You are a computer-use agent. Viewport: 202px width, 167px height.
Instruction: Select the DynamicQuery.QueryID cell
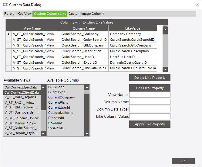click(x=133, y=63)
